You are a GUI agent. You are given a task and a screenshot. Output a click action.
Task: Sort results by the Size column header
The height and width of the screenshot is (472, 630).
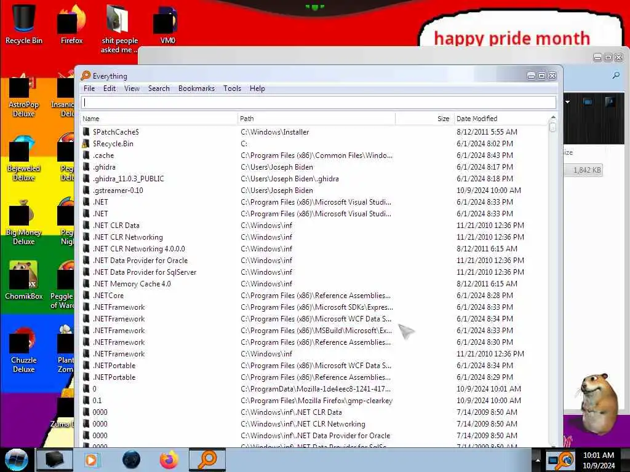tap(425, 119)
